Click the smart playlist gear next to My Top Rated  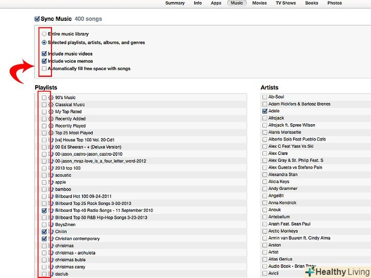coord(51,112)
